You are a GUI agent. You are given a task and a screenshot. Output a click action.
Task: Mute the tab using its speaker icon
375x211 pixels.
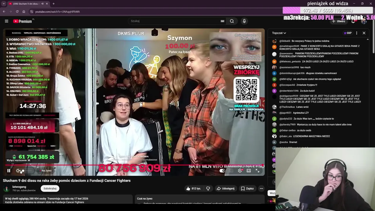(42, 4)
